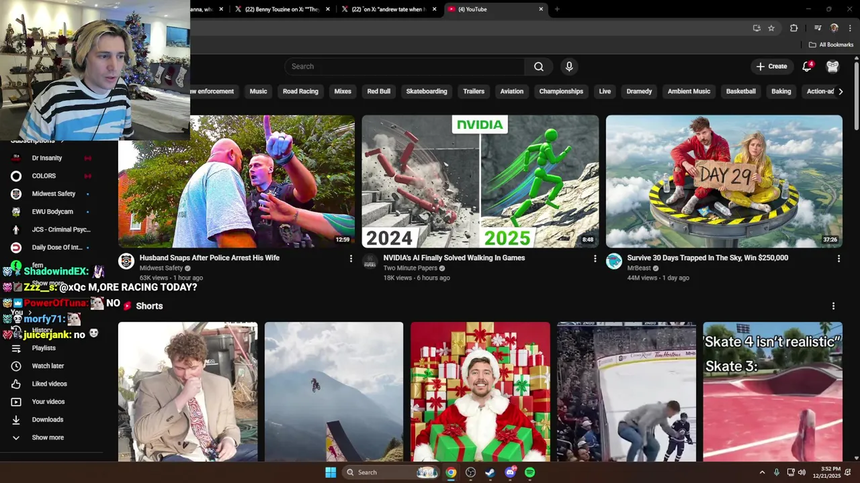Image resolution: width=860 pixels, height=483 pixels.
Task: Open NVIDIA's AI Finally Solved Walking title
Action: tap(454, 258)
